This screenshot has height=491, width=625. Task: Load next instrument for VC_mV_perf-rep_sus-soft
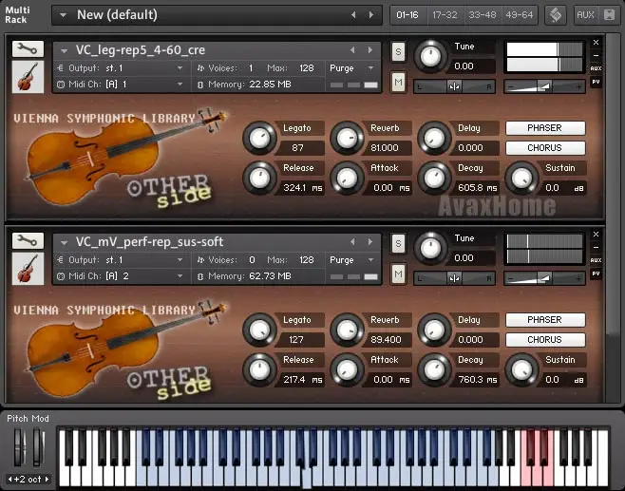(x=370, y=241)
